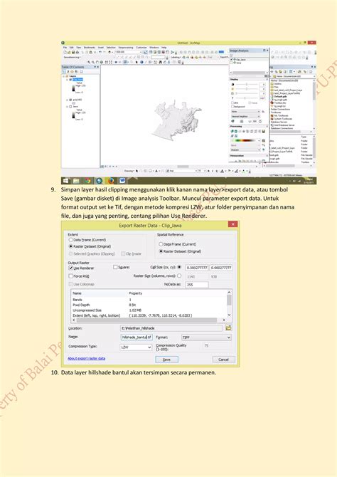337x477 pixels.
Task: Enable the DRA checkbox in Image Analysis
Action: pyautogui.click(x=232, y=103)
